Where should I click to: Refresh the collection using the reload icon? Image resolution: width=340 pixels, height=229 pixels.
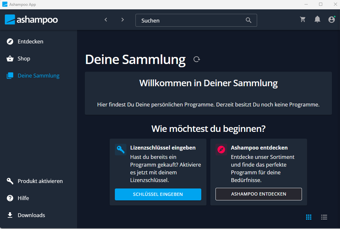click(x=197, y=59)
